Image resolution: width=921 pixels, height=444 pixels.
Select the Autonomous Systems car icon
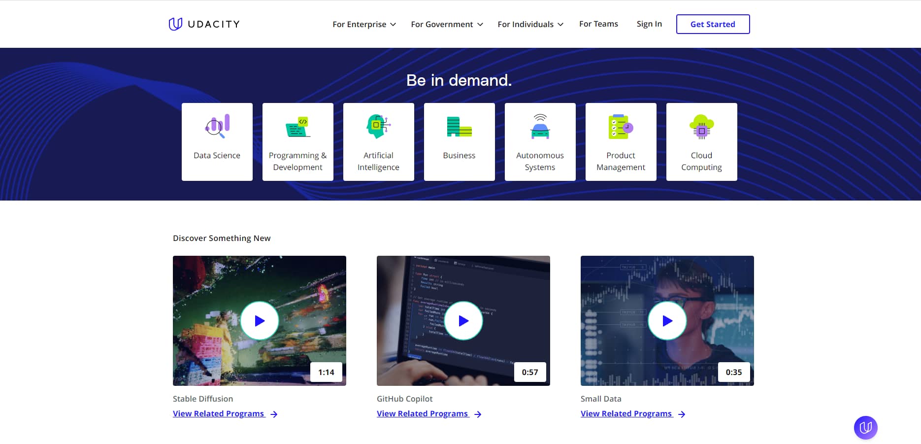coord(540,126)
